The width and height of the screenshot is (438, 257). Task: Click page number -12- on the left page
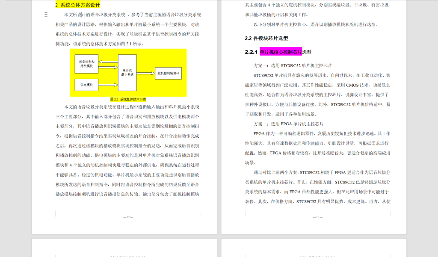128,216
